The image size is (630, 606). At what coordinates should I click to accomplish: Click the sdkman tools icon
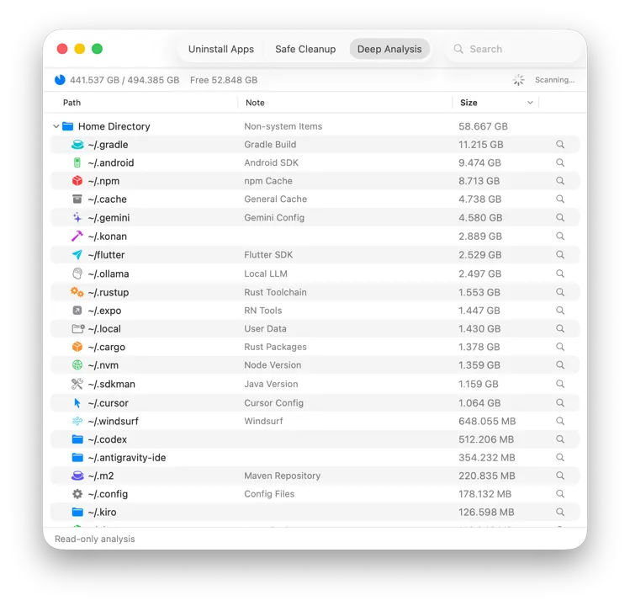pos(77,384)
